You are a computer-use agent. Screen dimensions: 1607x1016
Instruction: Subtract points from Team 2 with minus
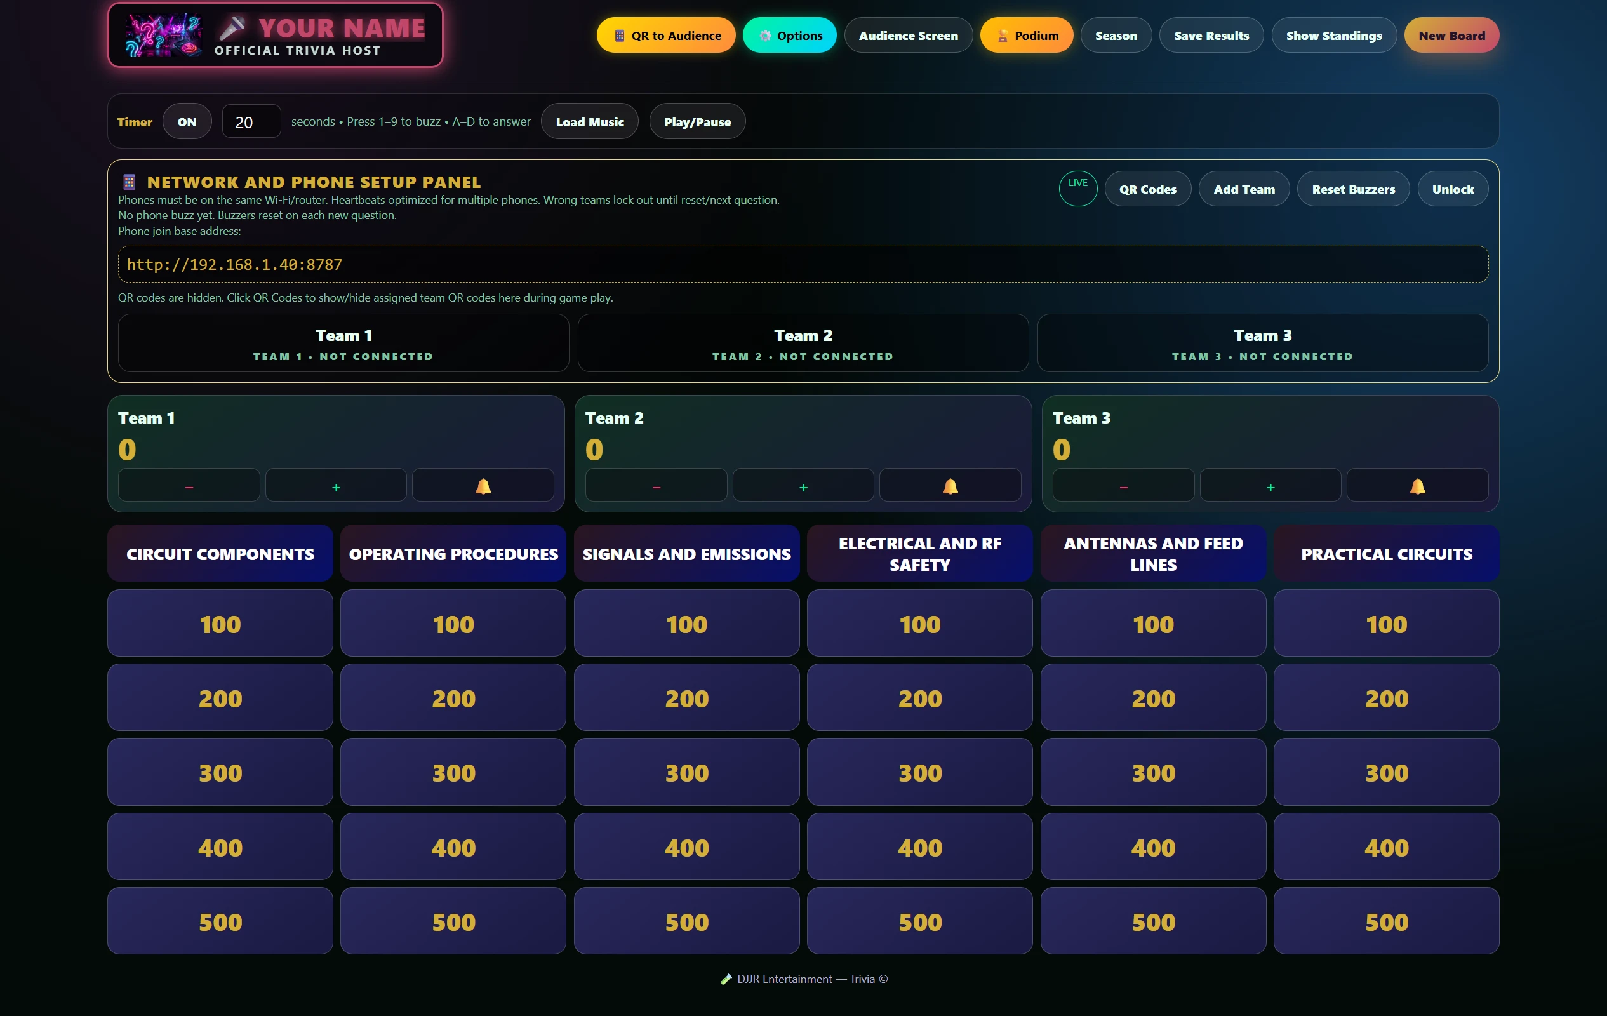[656, 486]
